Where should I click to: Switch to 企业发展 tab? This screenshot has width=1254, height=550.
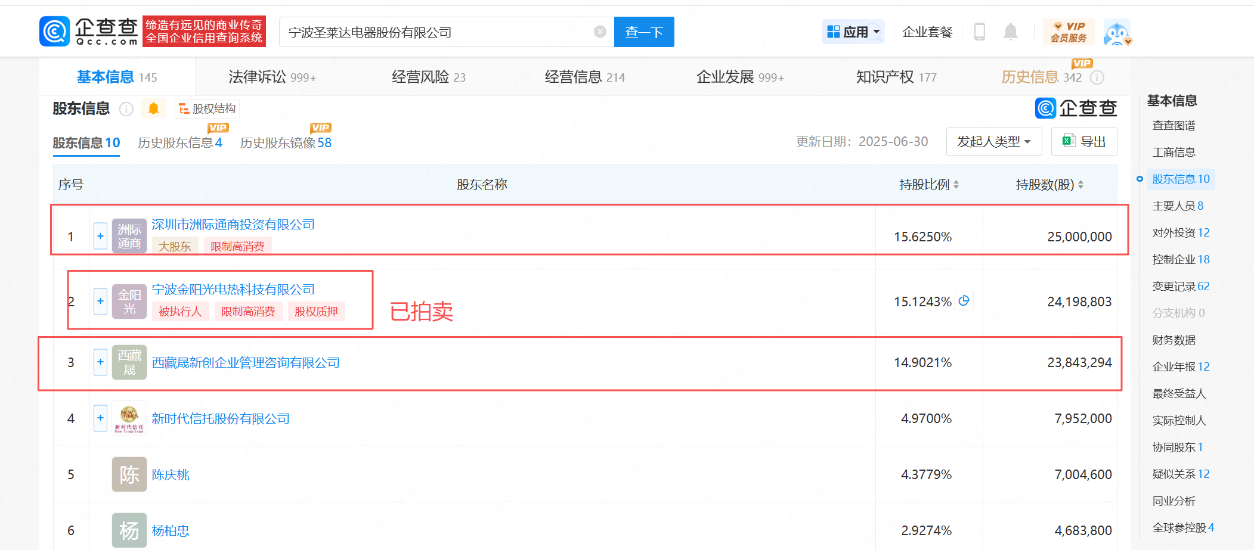point(740,77)
